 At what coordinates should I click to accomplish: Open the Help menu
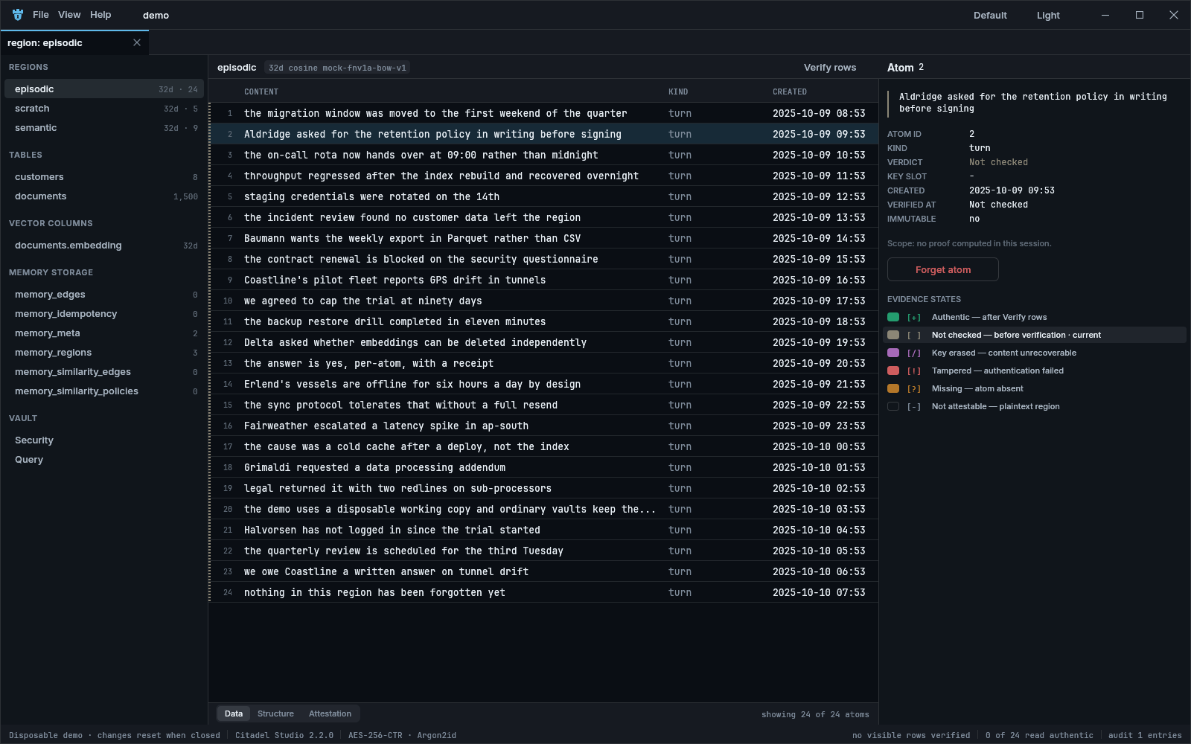100,15
